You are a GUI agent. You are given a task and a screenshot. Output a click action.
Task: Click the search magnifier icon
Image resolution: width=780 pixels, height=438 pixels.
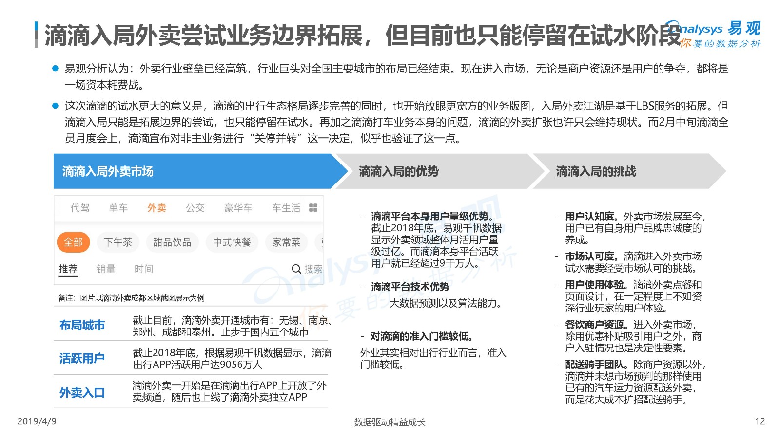(x=296, y=269)
